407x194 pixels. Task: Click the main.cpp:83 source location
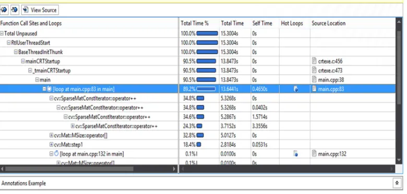331,89
